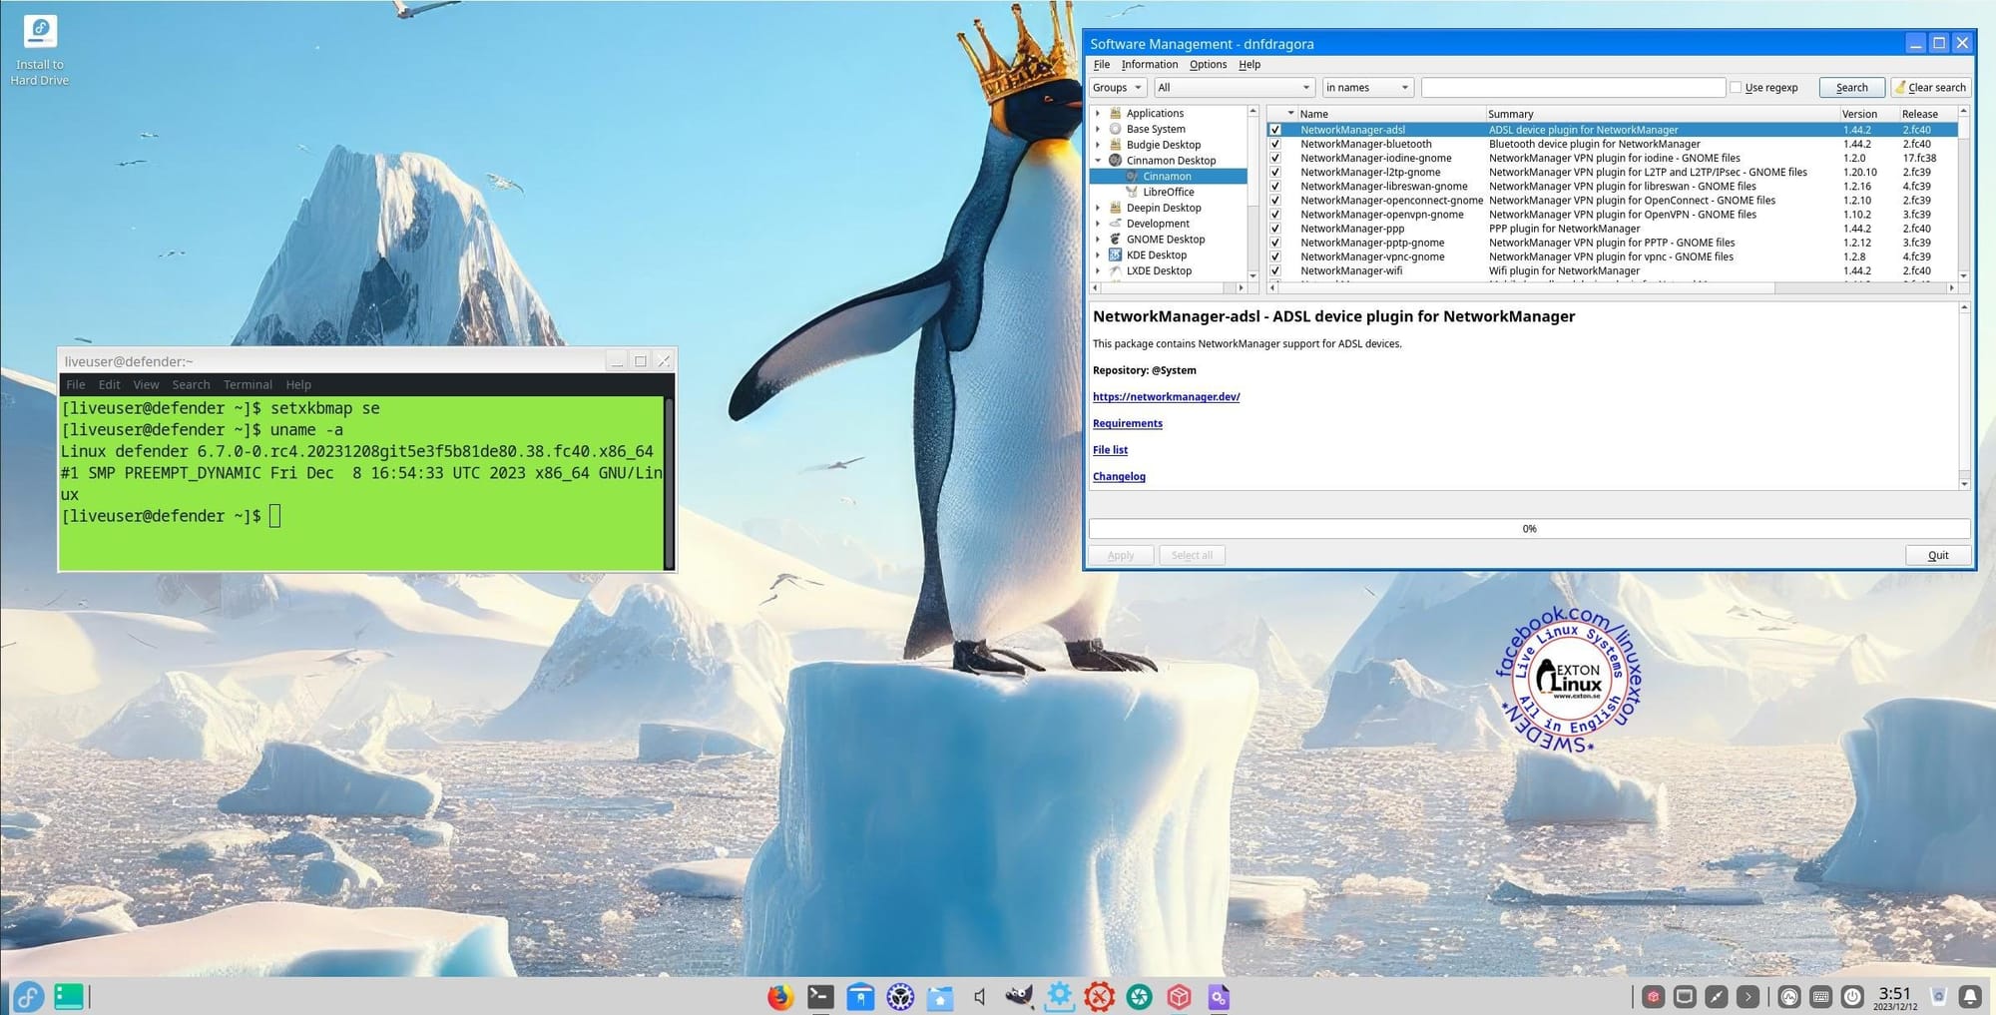Open the Requirements link

tap(1127, 424)
